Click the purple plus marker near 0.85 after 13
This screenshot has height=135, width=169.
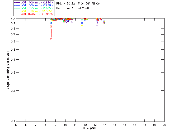pos(97,26)
